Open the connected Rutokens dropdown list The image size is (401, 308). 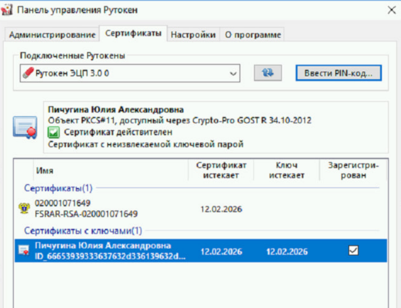tap(233, 73)
